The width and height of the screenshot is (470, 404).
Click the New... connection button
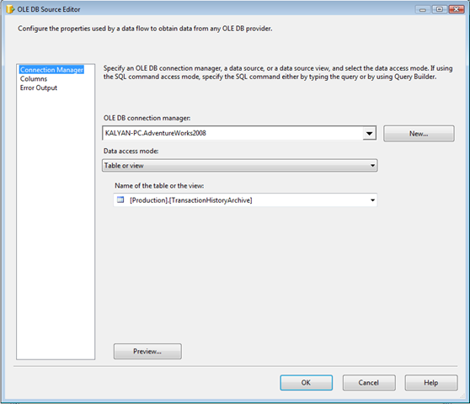[419, 134]
